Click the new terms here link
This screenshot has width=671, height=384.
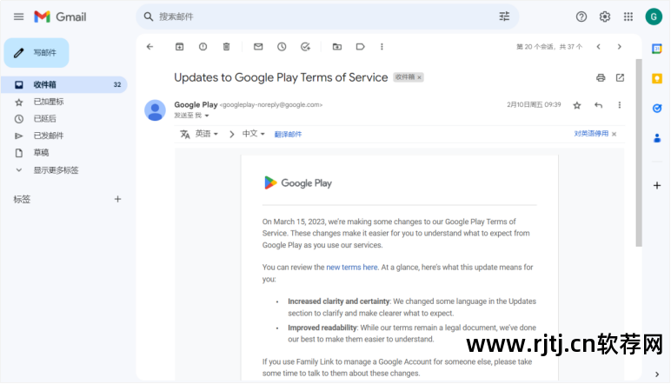[352, 268]
